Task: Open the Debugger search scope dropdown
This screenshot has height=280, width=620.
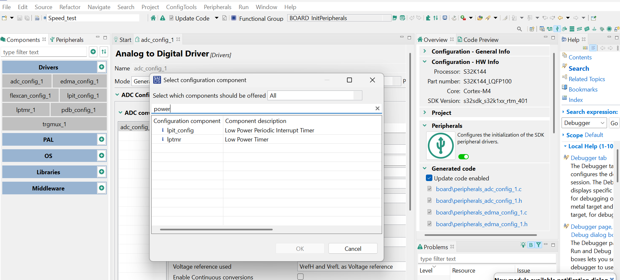Action: tap(584, 123)
